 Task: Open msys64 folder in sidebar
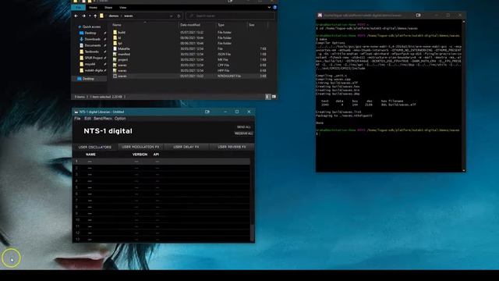[90, 64]
